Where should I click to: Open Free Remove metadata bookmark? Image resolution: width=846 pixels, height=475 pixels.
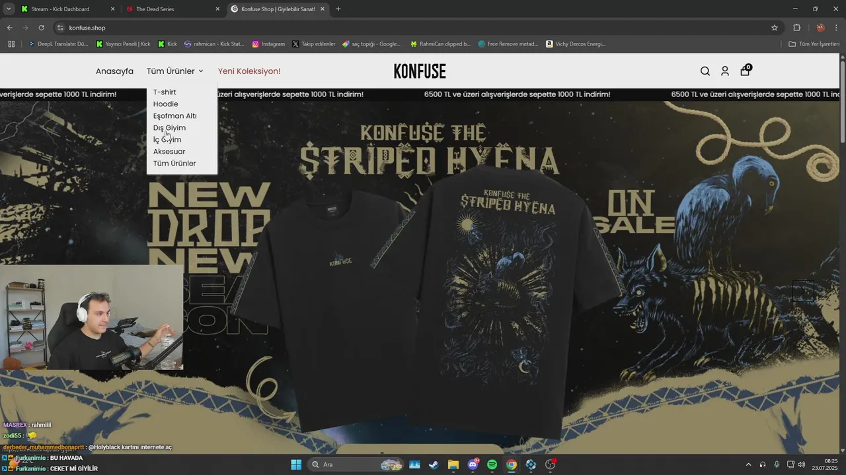(x=508, y=44)
